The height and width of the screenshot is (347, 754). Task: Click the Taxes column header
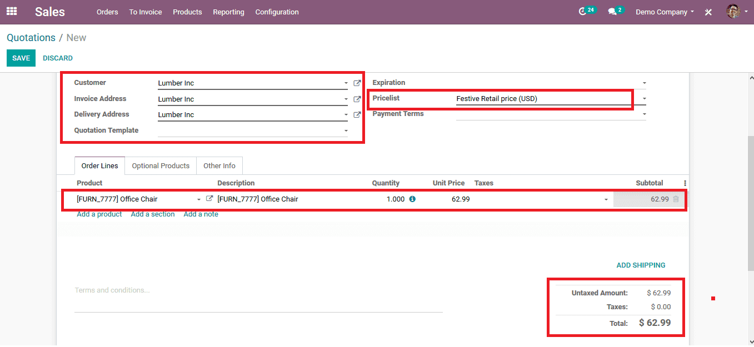(x=484, y=183)
